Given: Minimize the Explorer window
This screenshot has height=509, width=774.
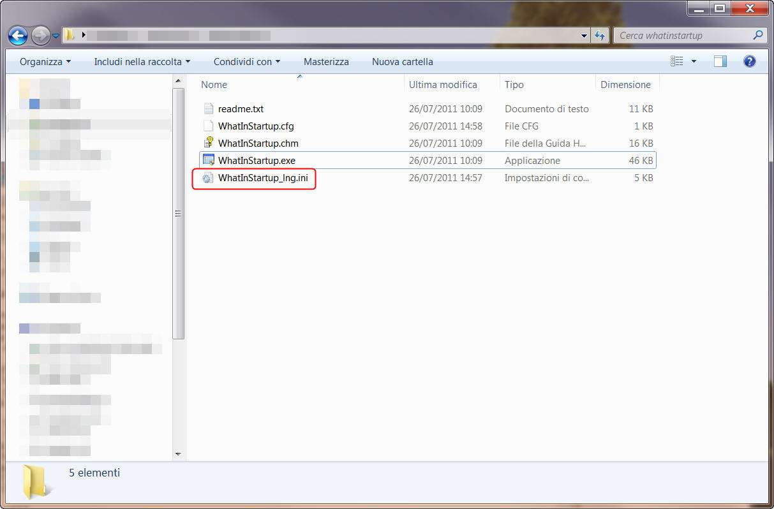Looking at the screenshot, I should point(700,8).
